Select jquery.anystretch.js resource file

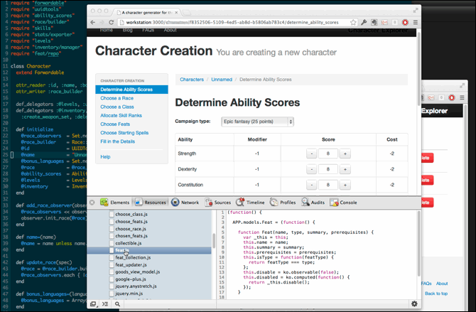136,286
